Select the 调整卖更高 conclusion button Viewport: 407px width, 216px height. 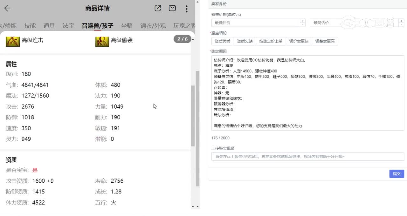coord(325,41)
